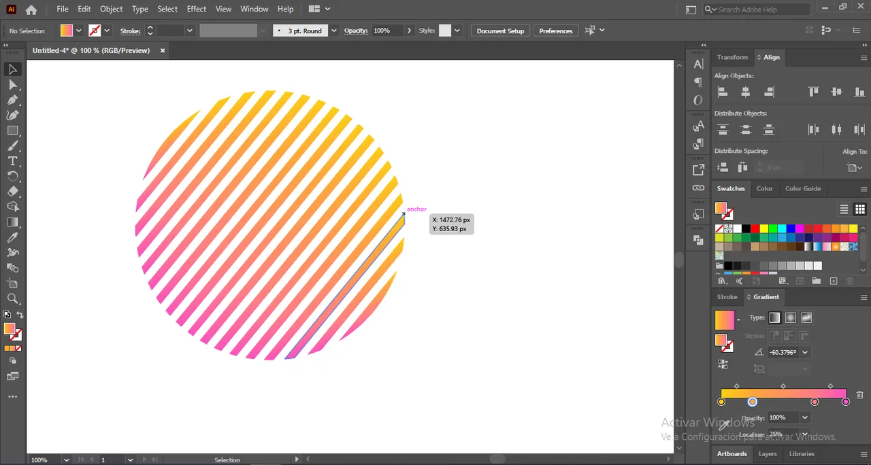Viewport: 871px width, 465px height.
Task: Open the Window menu
Action: pos(254,9)
